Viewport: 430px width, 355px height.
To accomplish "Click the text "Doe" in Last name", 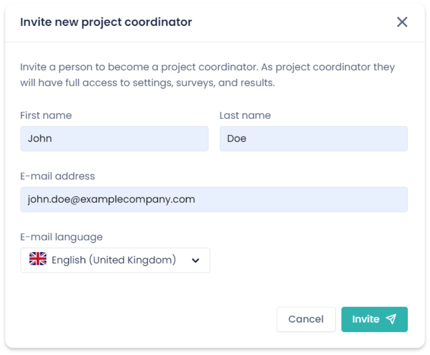I will (237, 139).
